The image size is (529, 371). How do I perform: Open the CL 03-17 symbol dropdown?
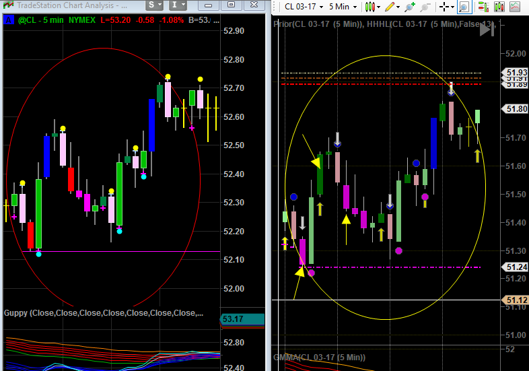pos(304,7)
